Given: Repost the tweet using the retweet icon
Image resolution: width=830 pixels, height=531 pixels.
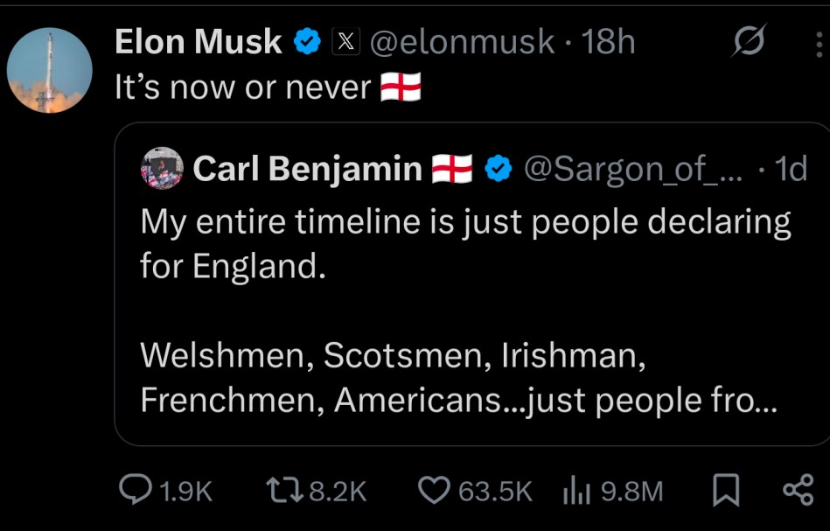Looking at the screenshot, I should [x=282, y=491].
